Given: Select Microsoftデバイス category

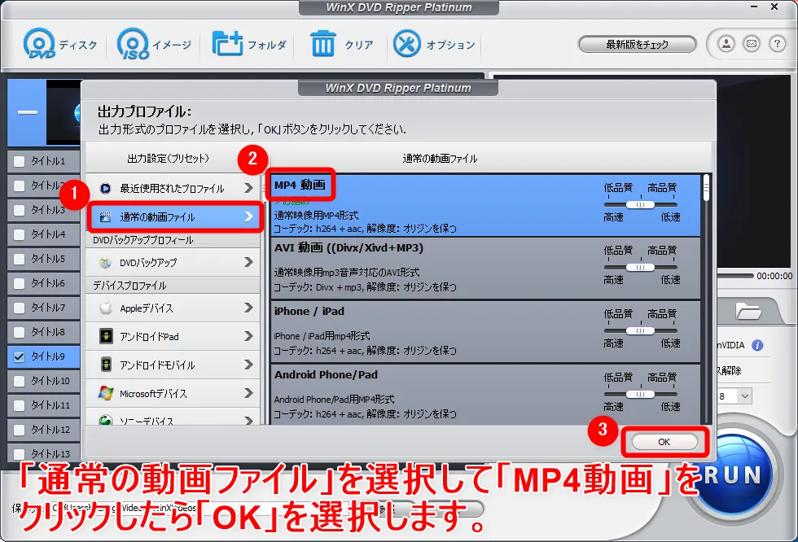Looking at the screenshot, I should point(173,394).
